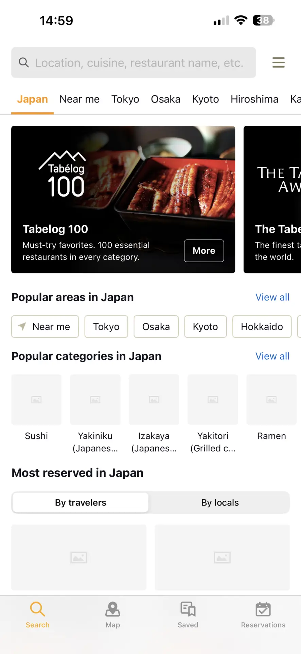Viewport: 301px width, 654px height.
Task: Tap the Search icon in bottom bar
Action: [x=37, y=609]
